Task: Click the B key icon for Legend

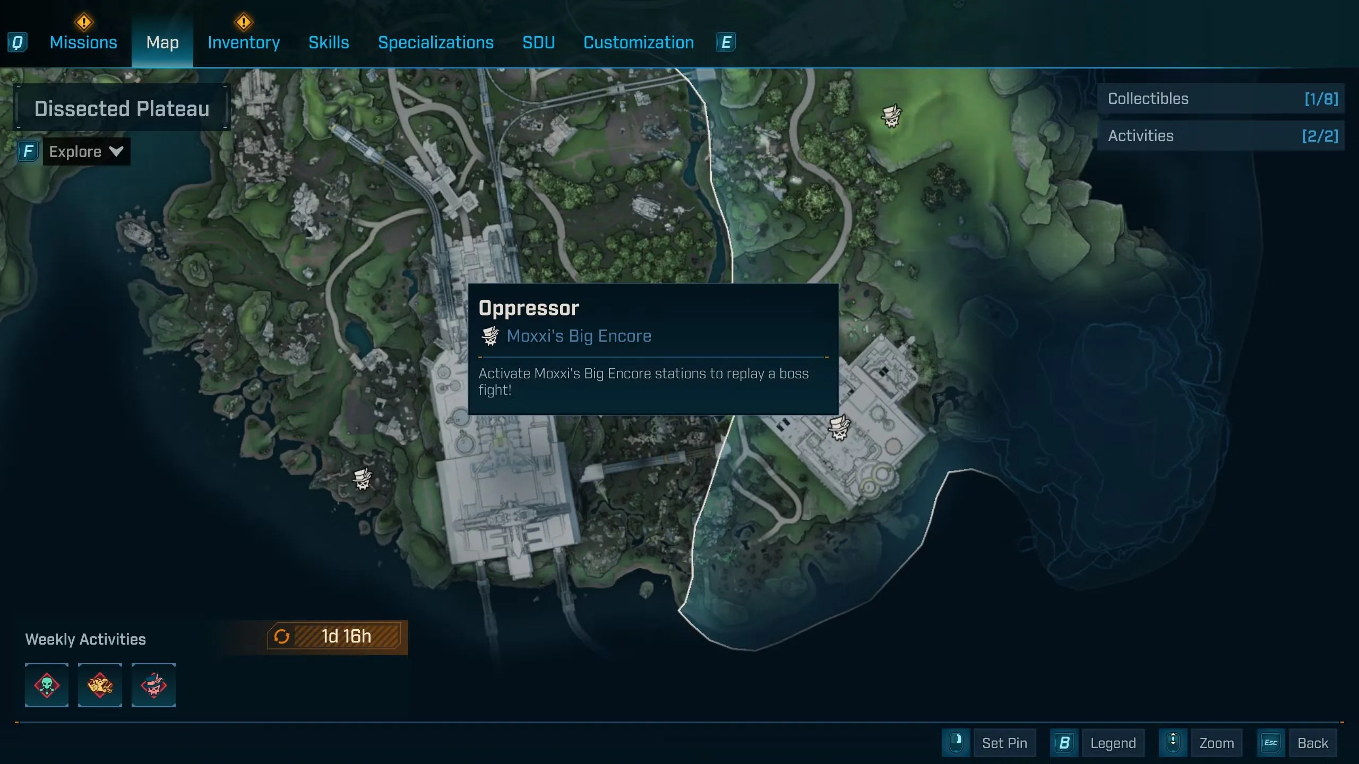Action: 1064,743
